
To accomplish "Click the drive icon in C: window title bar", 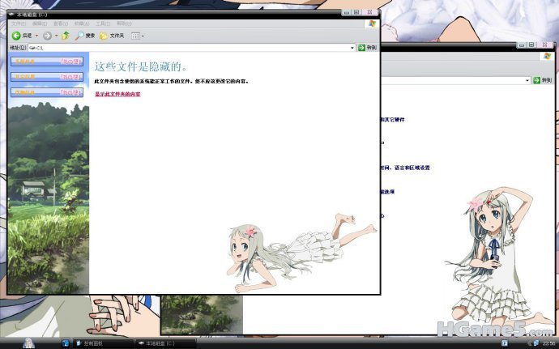I will pyautogui.click(x=11, y=15).
